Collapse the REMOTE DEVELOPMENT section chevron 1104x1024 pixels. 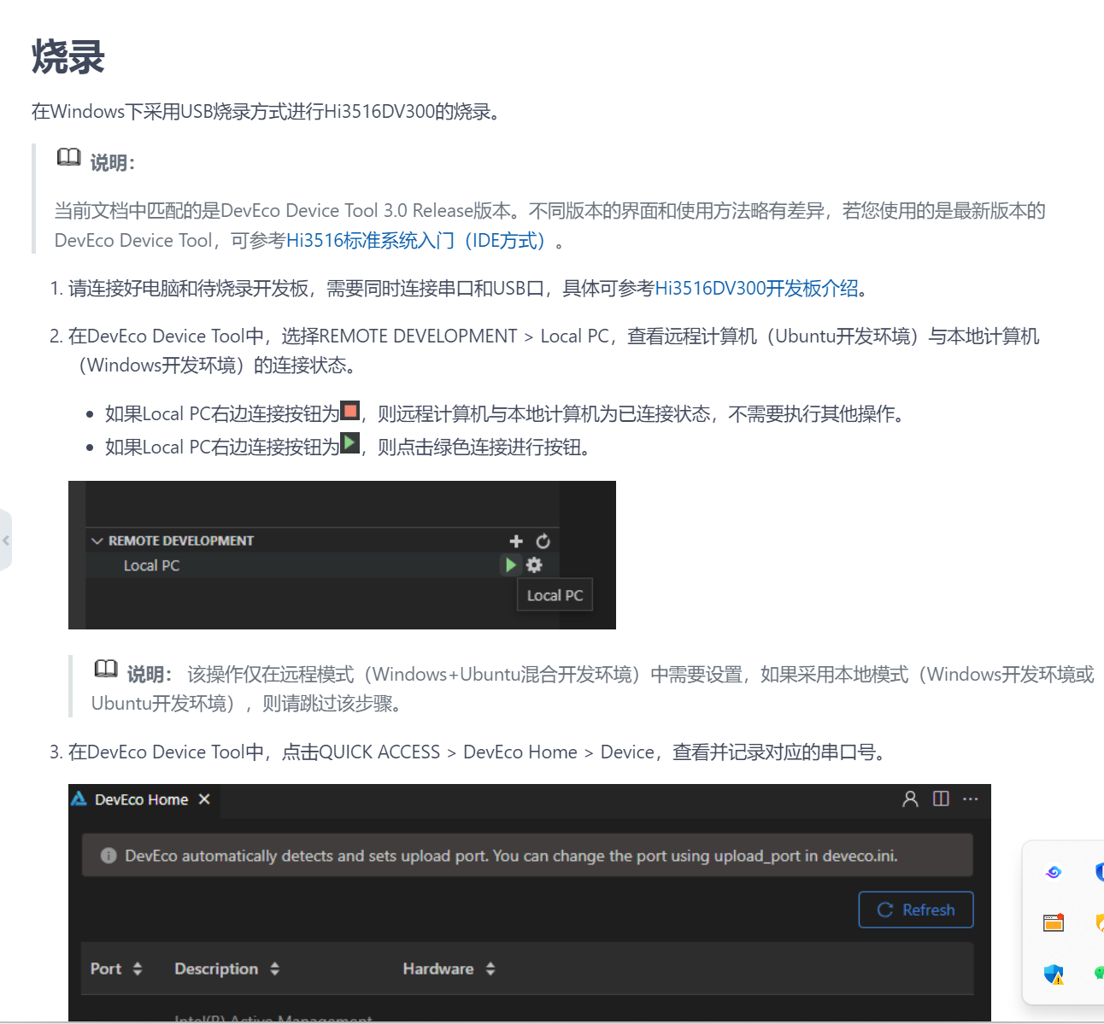click(97, 541)
